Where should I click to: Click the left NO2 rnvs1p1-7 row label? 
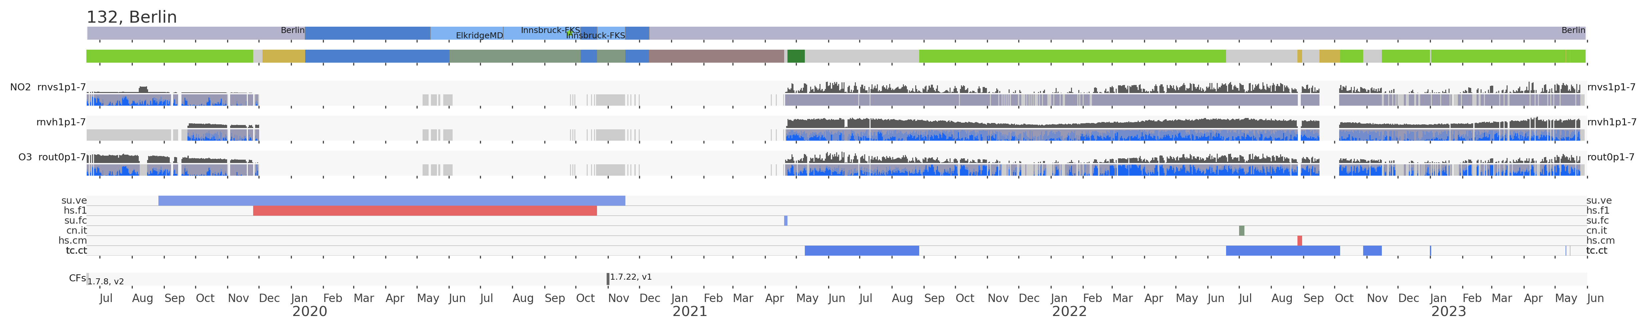[x=48, y=88]
